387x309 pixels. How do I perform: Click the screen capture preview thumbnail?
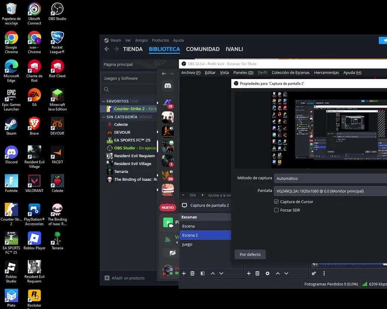329,130
